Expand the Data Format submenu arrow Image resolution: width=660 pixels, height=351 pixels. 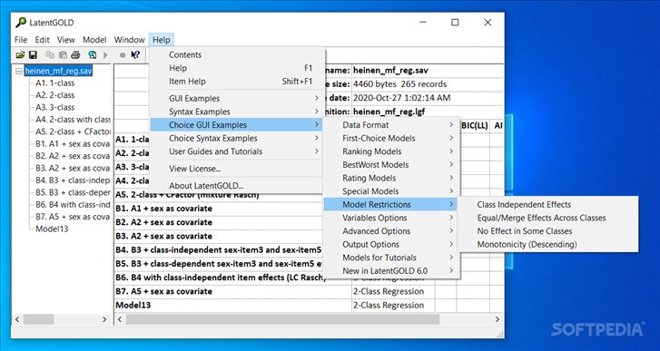pos(451,125)
